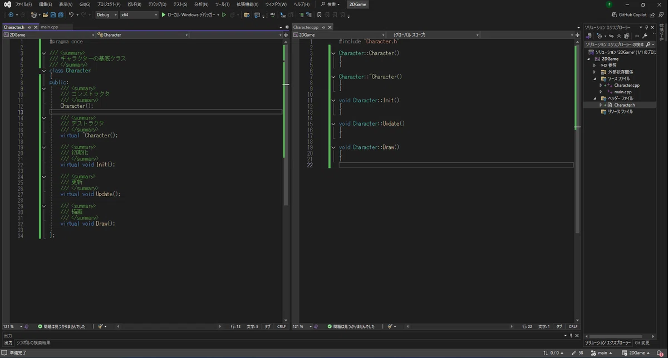This screenshot has height=358, width=668.
Task: Click the bookmark icon in toolbar
Action: tap(320, 15)
